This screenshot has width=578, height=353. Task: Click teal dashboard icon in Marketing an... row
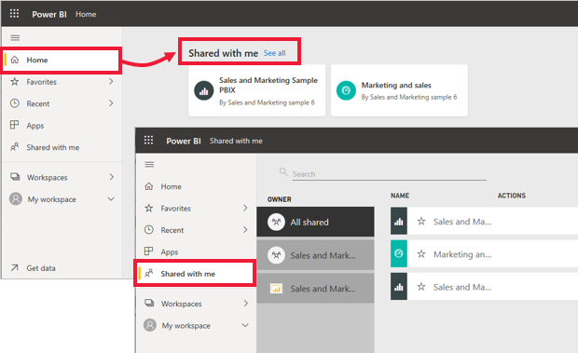pos(399,253)
